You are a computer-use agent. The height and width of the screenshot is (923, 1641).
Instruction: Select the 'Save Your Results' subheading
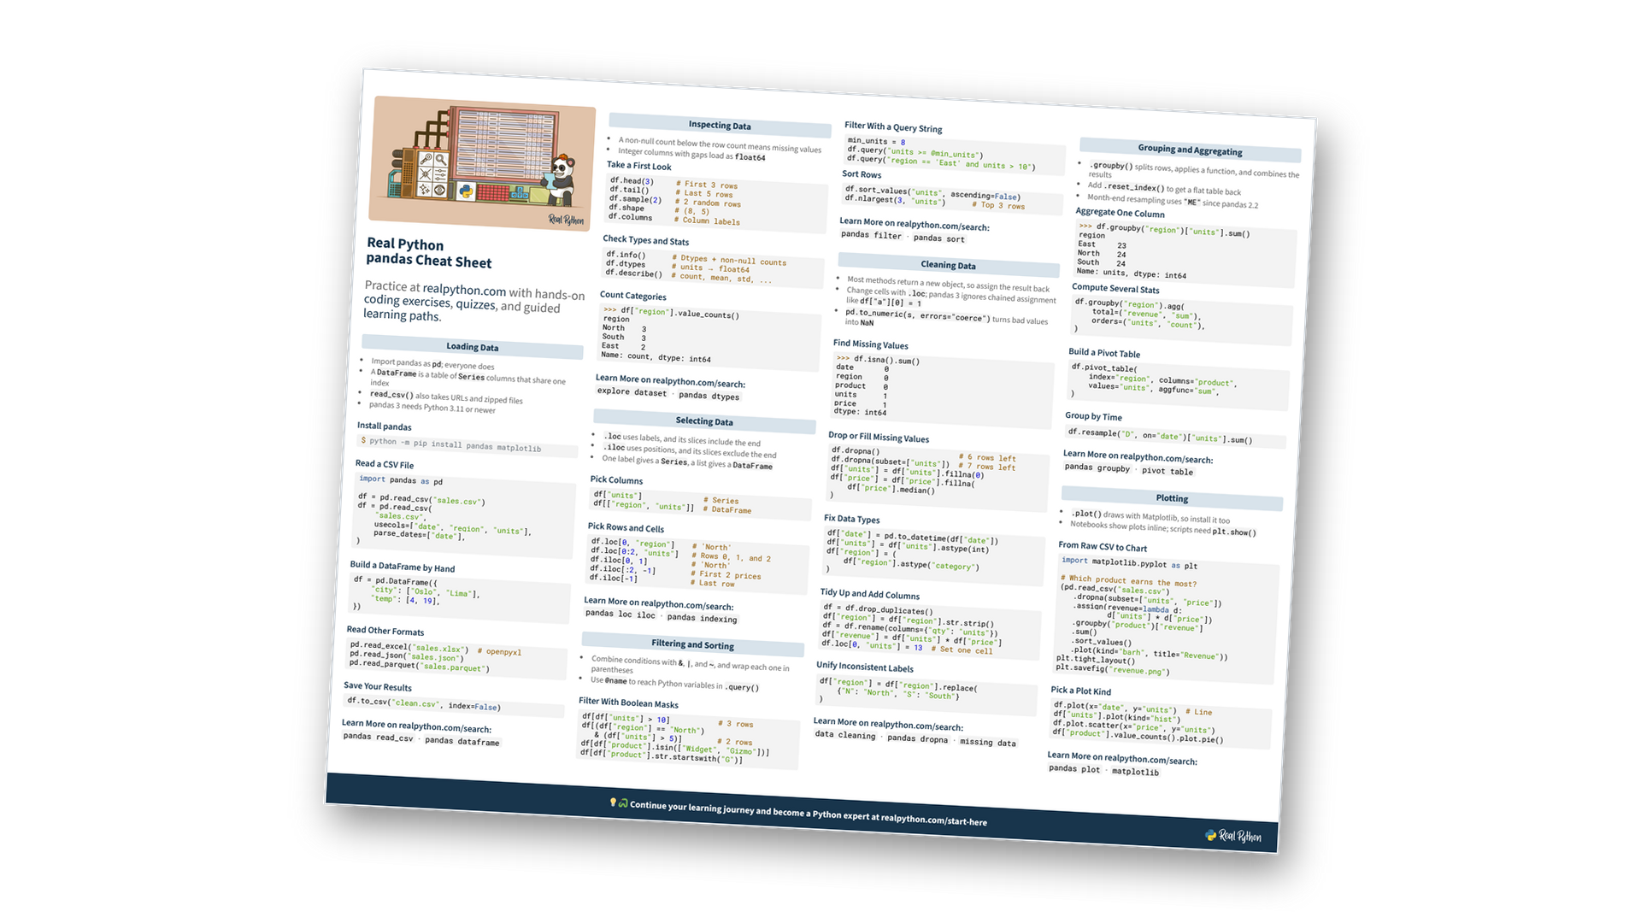click(377, 686)
